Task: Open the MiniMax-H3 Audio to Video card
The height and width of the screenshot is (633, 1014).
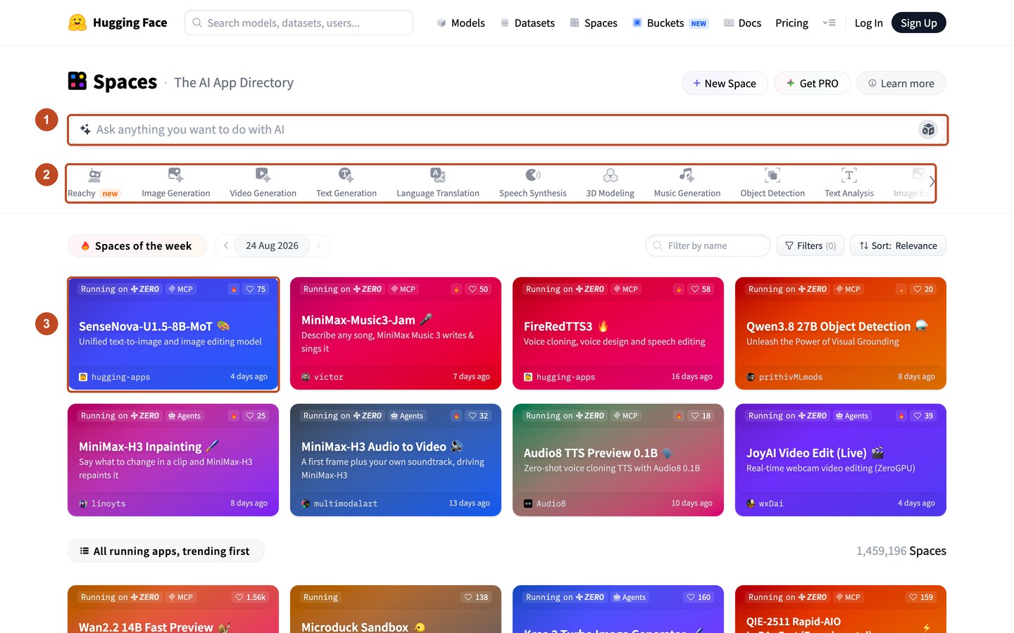Action: (x=396, y=460)
